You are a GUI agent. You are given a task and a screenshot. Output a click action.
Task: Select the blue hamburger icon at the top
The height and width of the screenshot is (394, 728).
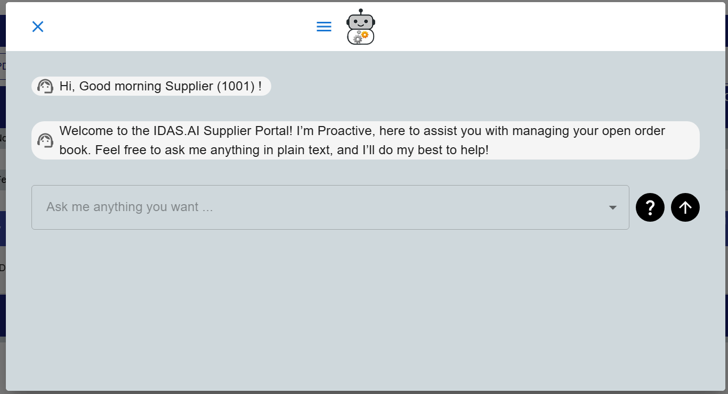coord(323,26)
